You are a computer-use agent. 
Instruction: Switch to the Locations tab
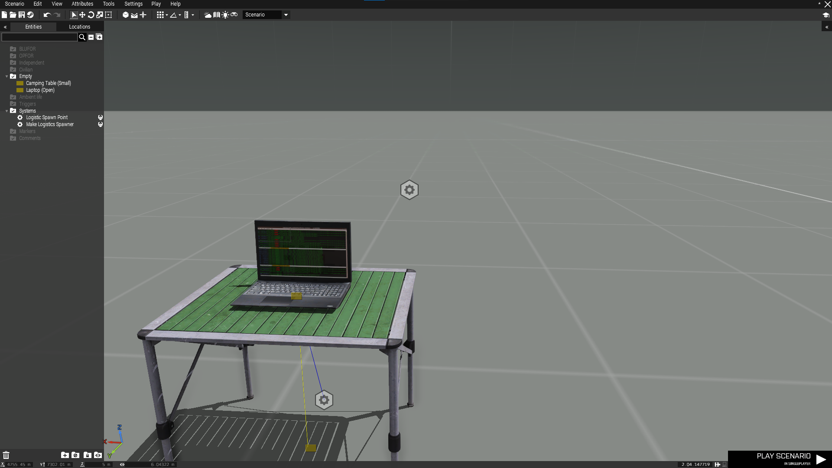pos(80,27)
